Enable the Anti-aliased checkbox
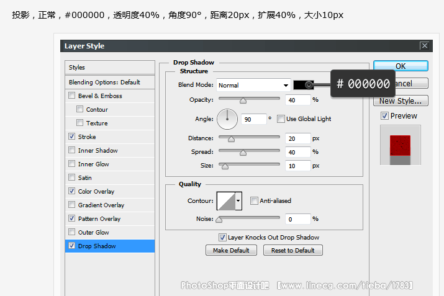The image size is (444, 296). click(254, 200)
